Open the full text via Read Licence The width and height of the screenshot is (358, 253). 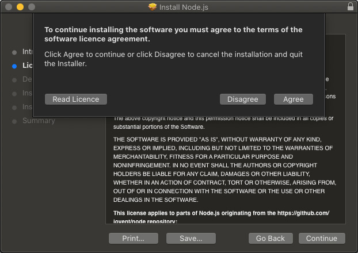pos(76,99)
